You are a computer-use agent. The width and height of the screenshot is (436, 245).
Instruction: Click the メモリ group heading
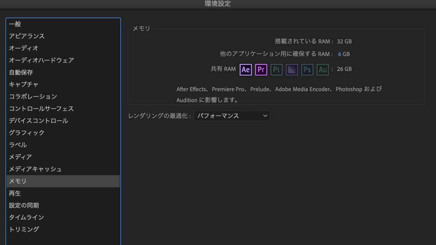coord(141,29)
